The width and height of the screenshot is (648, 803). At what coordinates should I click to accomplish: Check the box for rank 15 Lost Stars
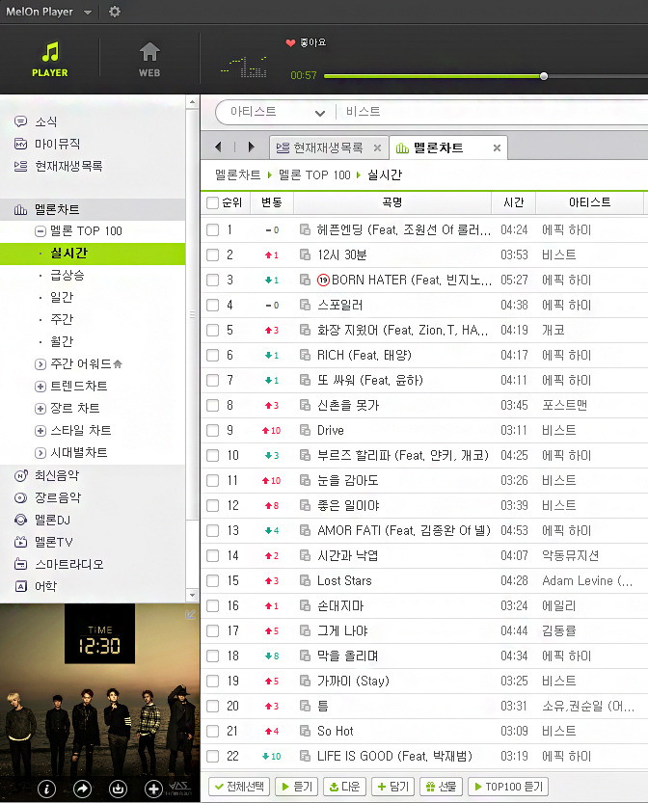[212, 580]
